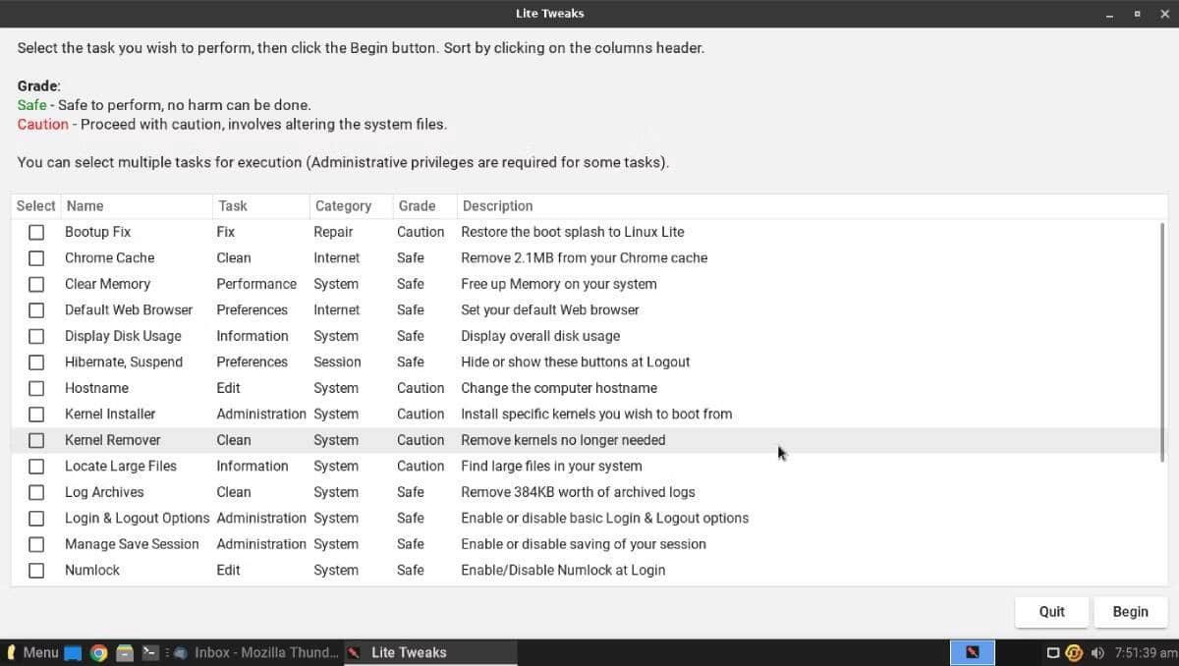Enable the Log Archives cleanup task
The width and height of the screenshot is (1179, 666).
coord(36,492)
